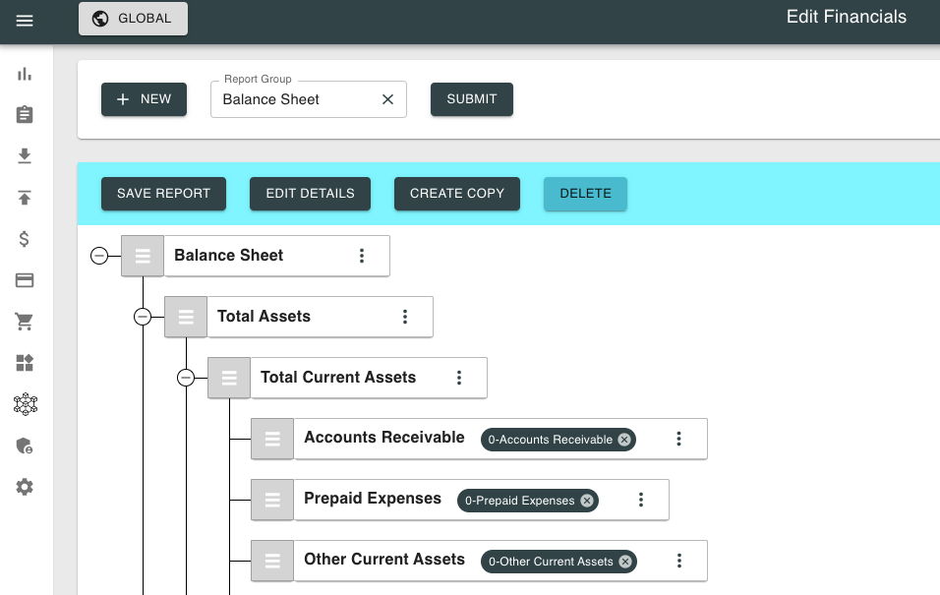940x595 pixels.
Task: Click the download icon in the sidebar
Action: click(x=25, y=155)
